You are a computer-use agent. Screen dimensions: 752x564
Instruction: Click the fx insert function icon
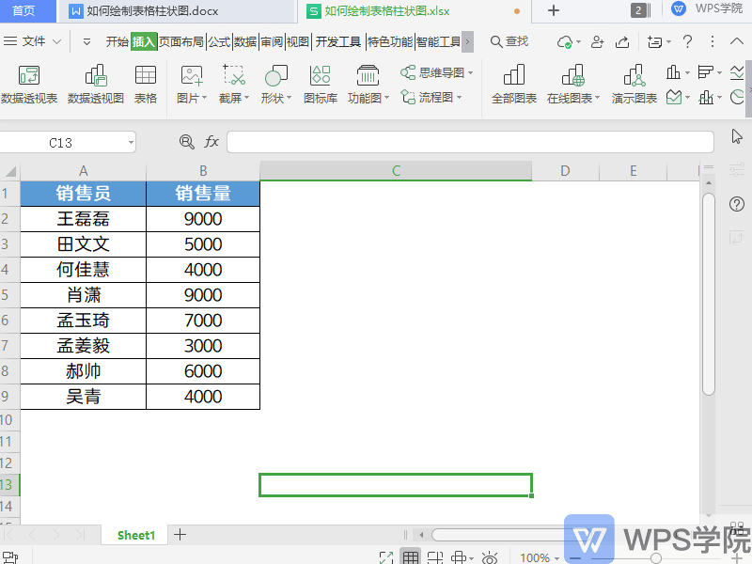point(211,142)
